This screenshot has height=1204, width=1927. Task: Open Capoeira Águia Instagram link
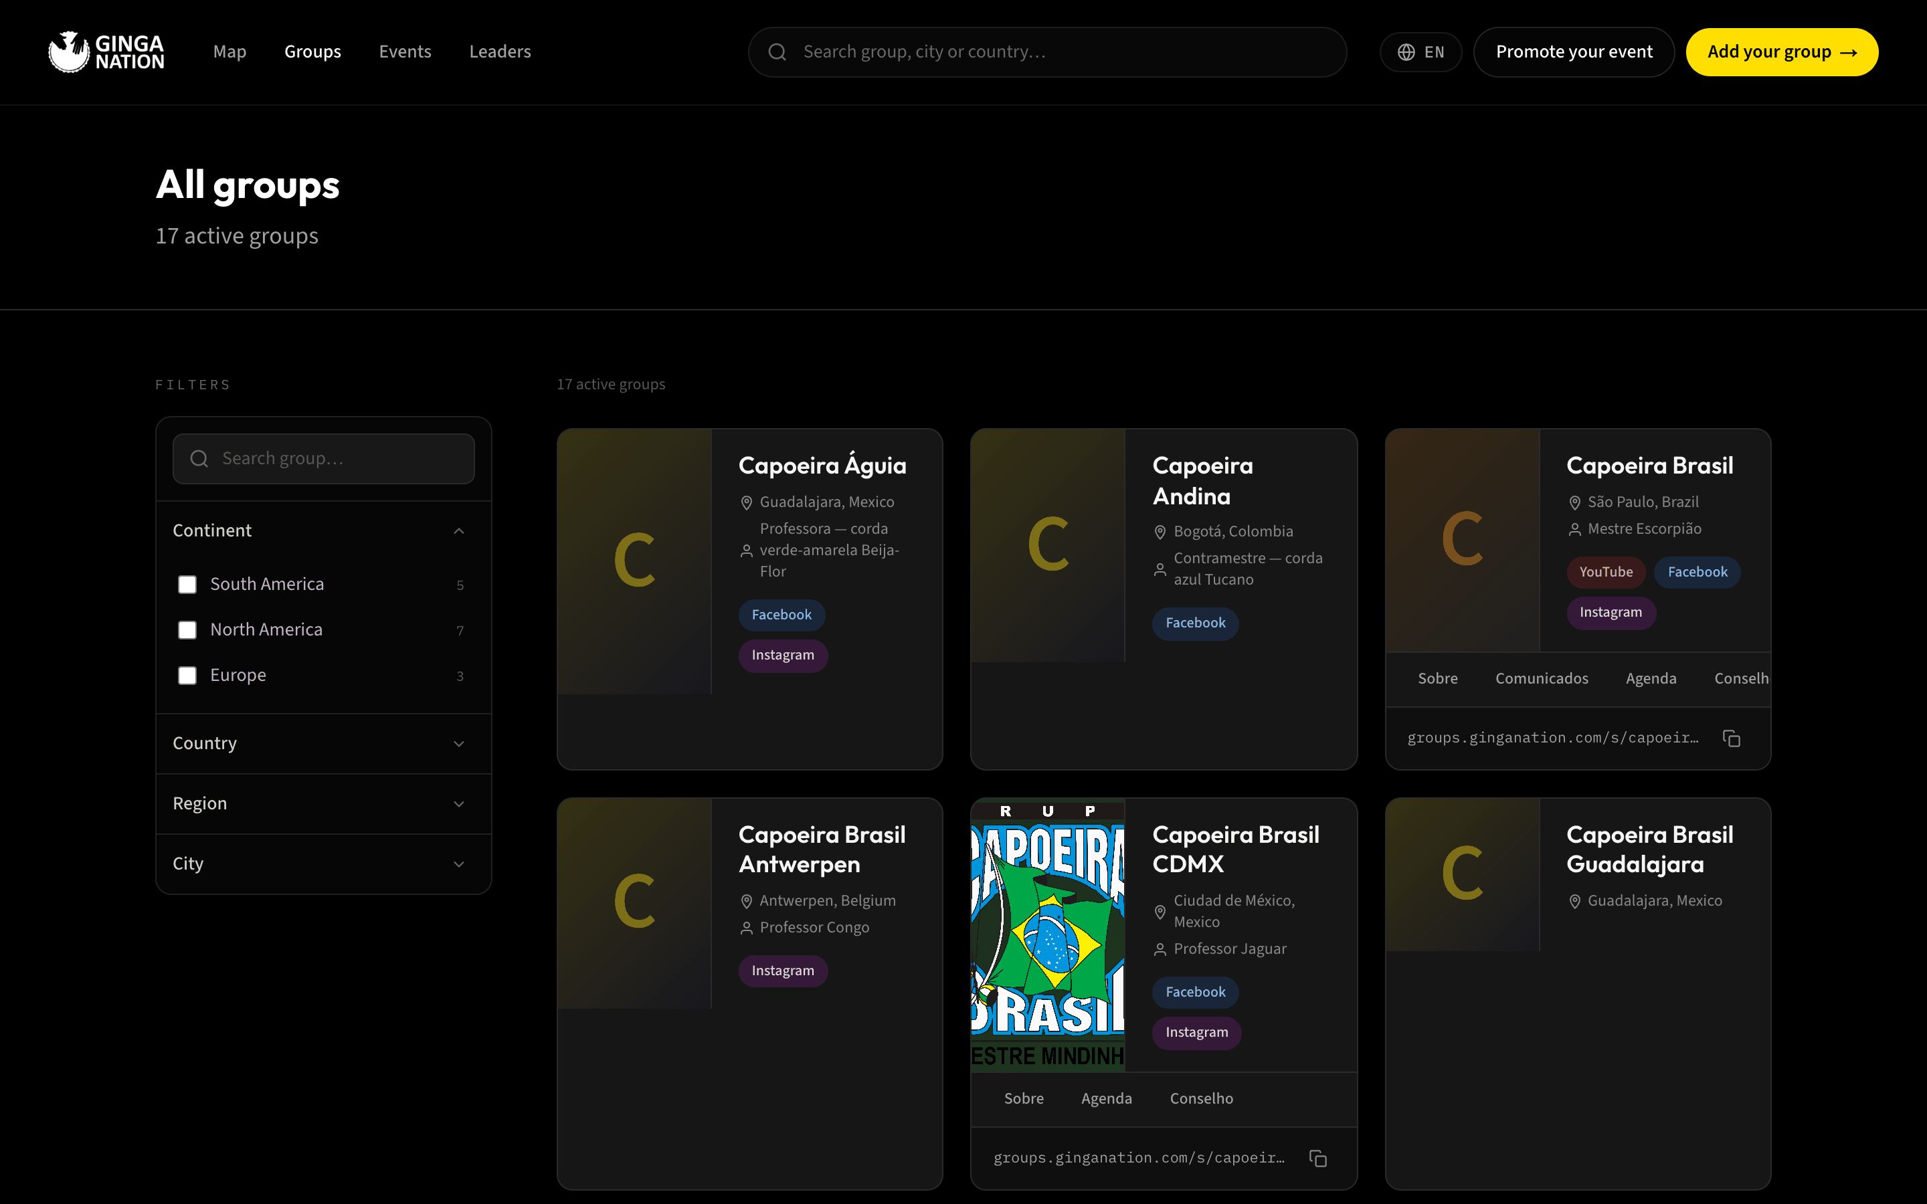(x=783, y=656)
